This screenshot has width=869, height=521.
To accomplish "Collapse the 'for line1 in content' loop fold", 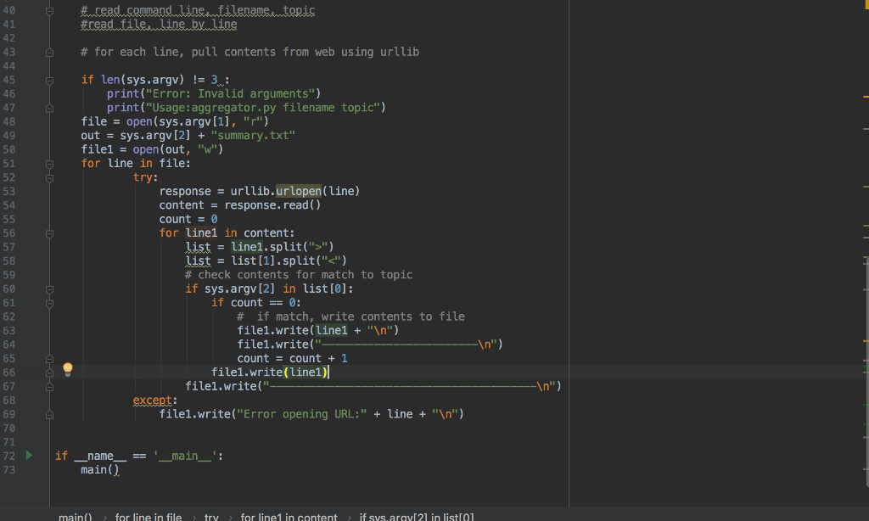I will [x=49, y=234].
